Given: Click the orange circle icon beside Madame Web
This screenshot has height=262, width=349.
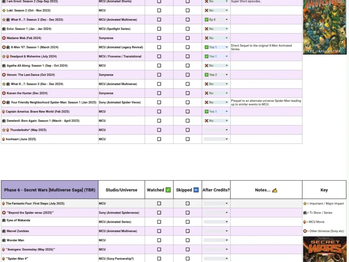Looking at the screenshot, I should (x=4, y=38).
